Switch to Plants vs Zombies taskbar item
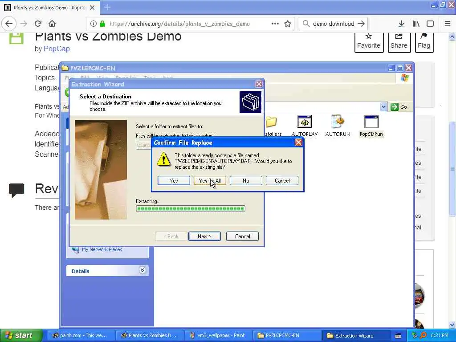The width and height of the screenshot is (456, 342). coord(149,336)
